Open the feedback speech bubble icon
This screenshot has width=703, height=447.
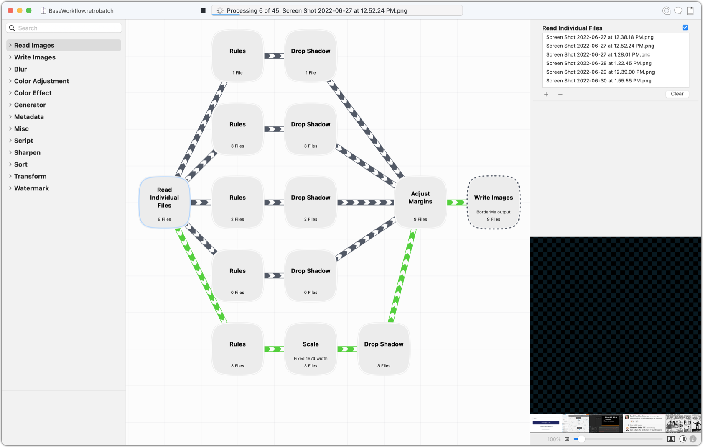pos(678,10)
